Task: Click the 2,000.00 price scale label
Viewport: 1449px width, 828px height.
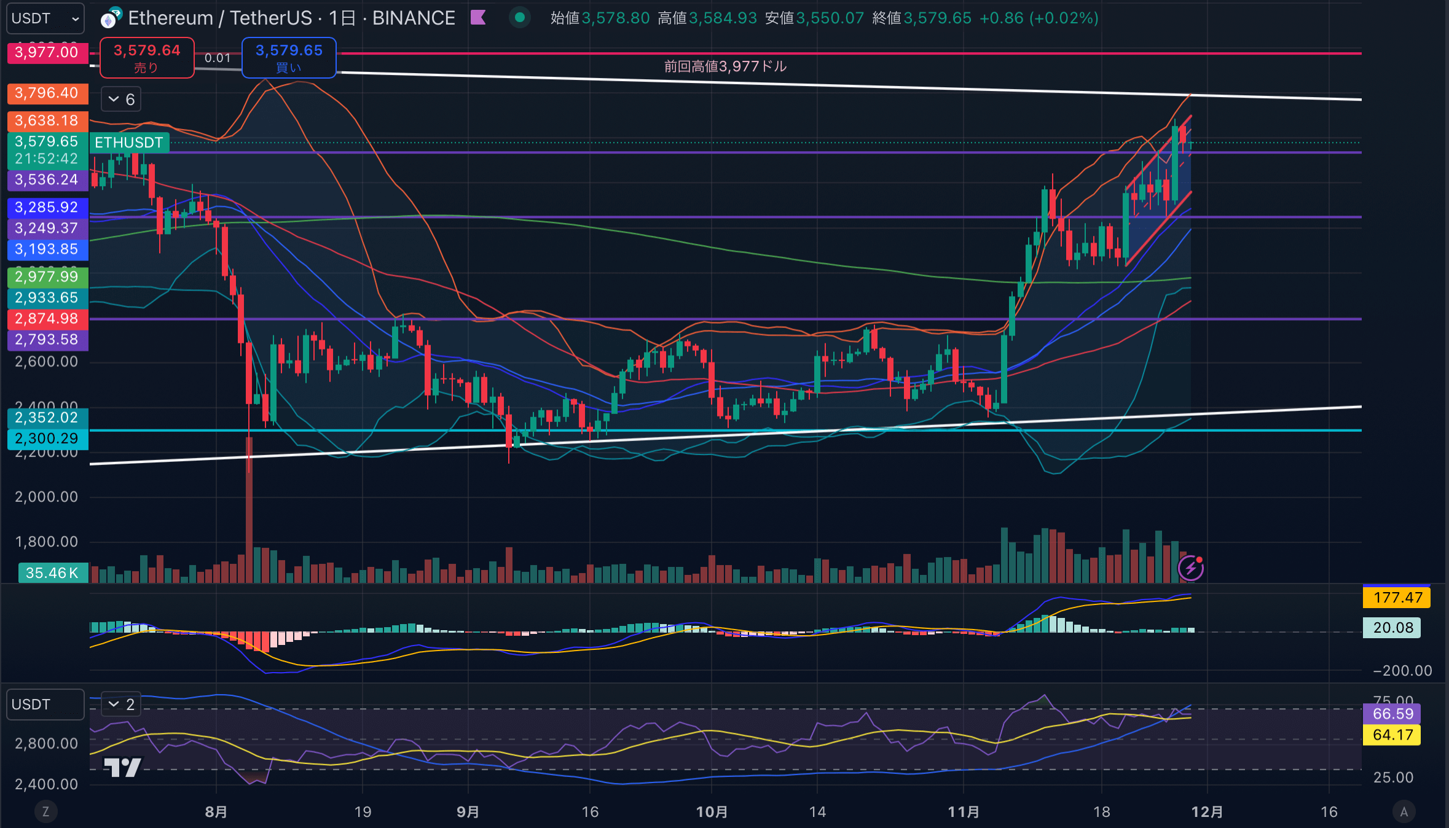Action: pos(47,497)
